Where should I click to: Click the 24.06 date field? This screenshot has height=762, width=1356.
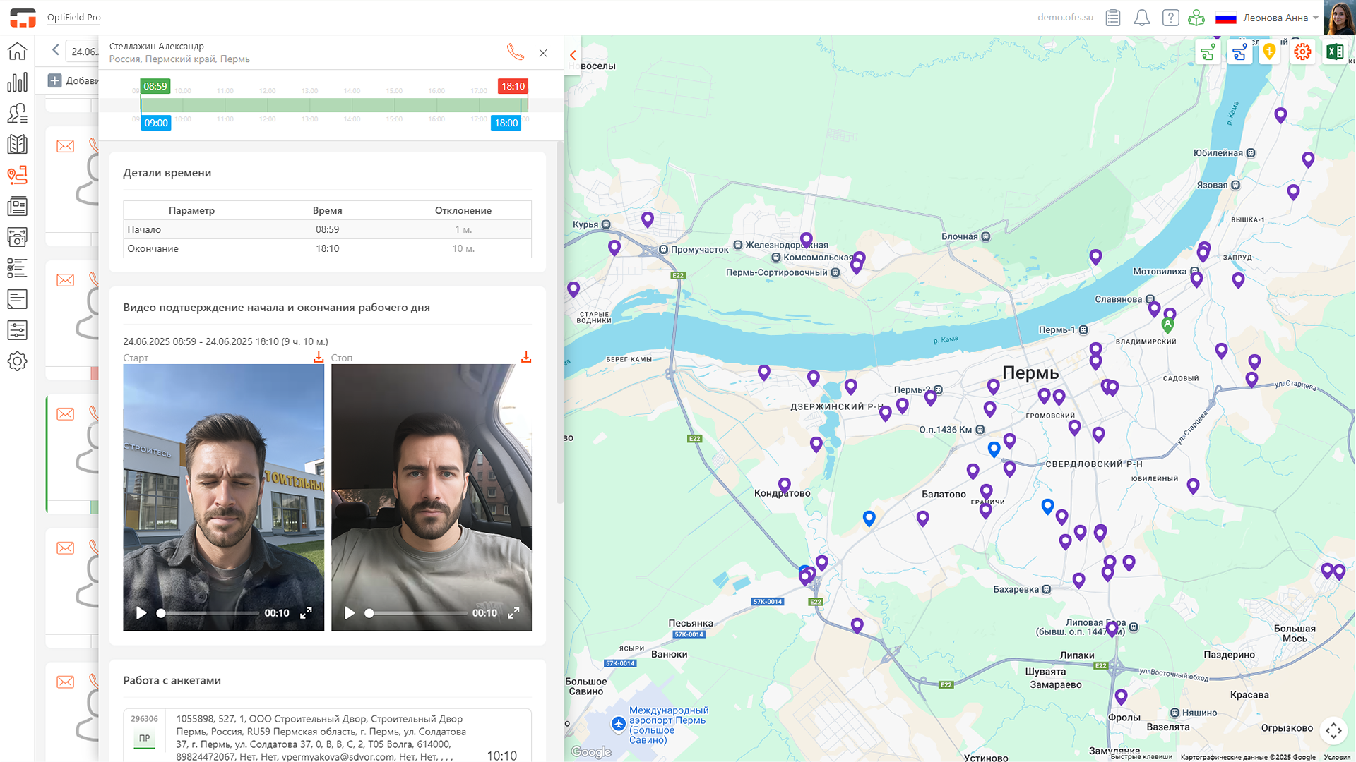[83, 52]
